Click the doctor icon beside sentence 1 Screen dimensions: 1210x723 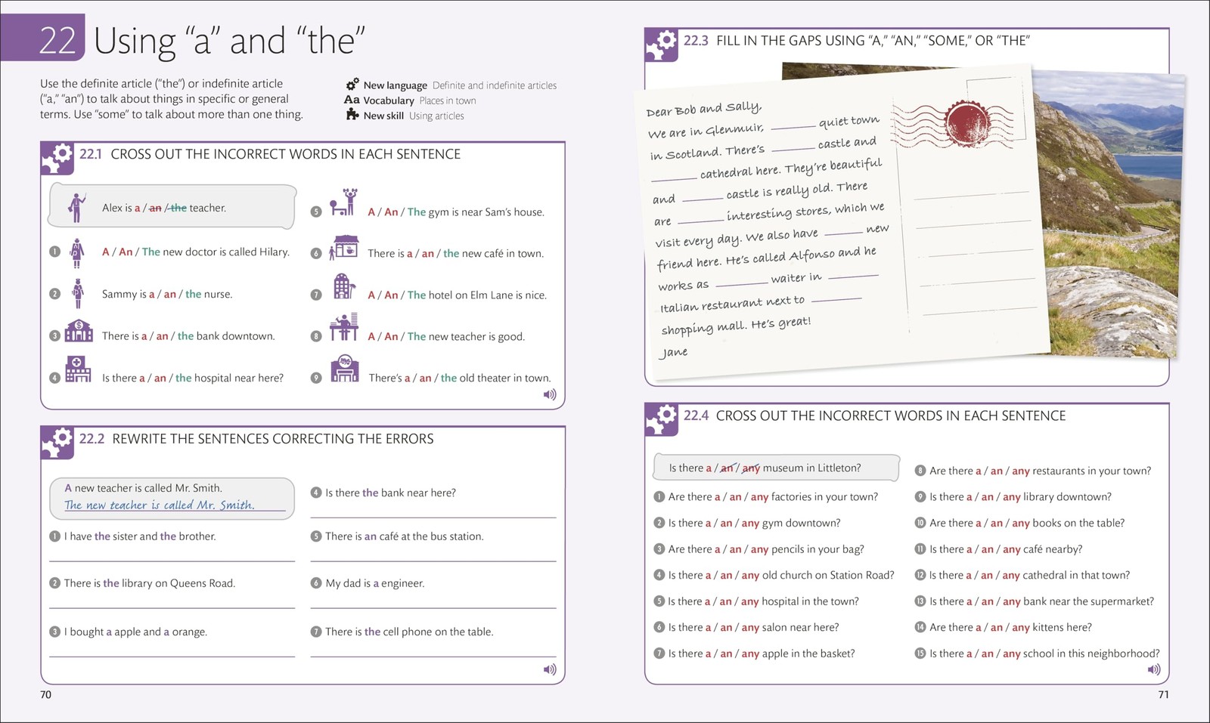tap(77, 252)
